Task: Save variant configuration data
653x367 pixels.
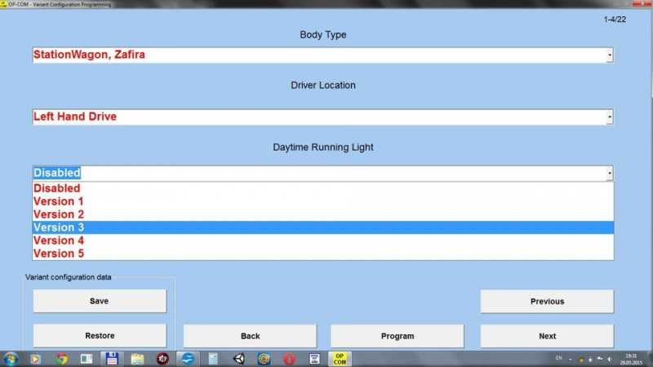Action: [100, 301]
